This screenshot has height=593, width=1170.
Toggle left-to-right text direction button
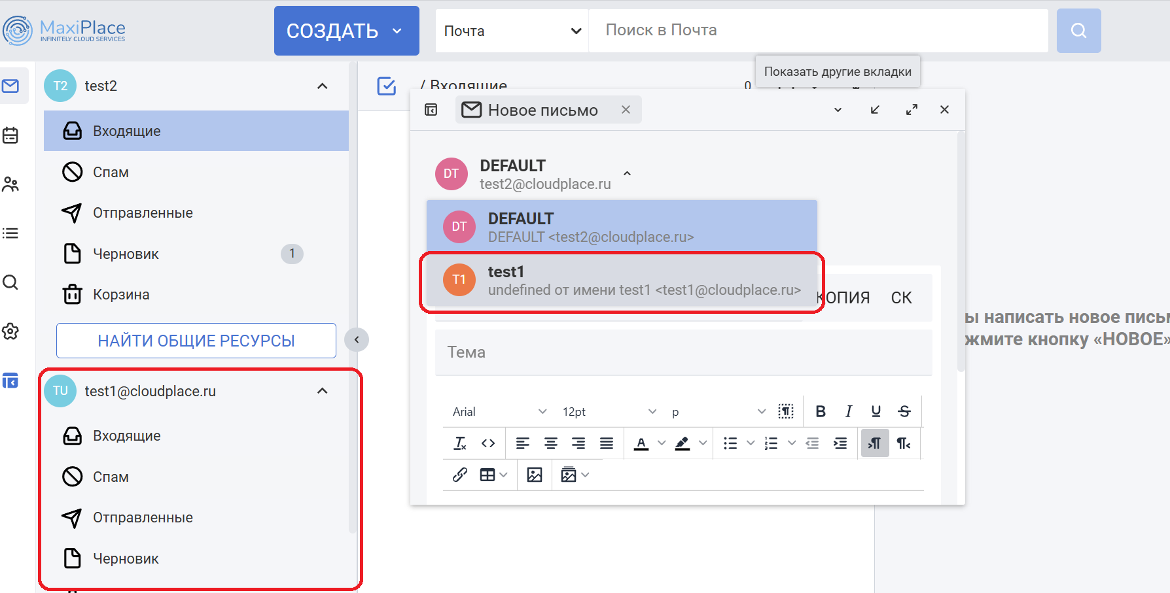[875, 444]
